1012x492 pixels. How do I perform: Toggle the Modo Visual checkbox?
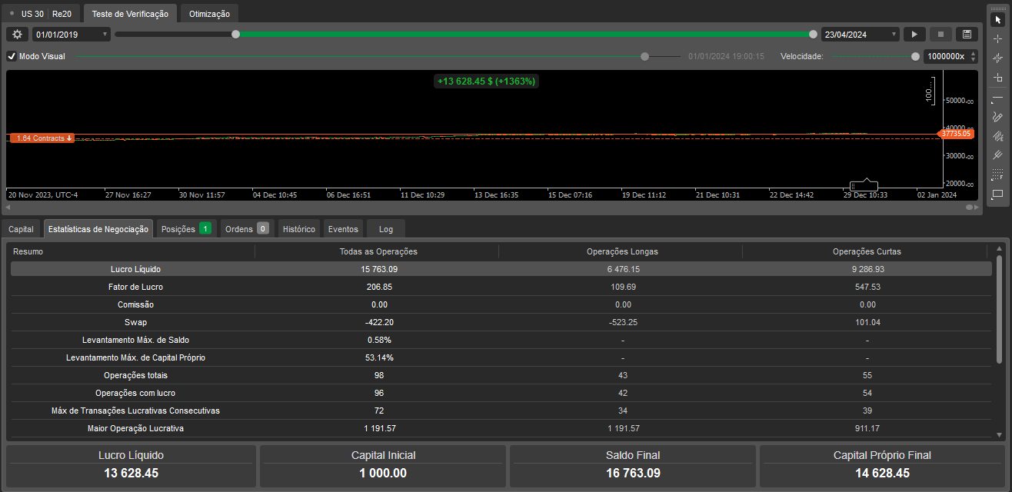click(12, 56)
